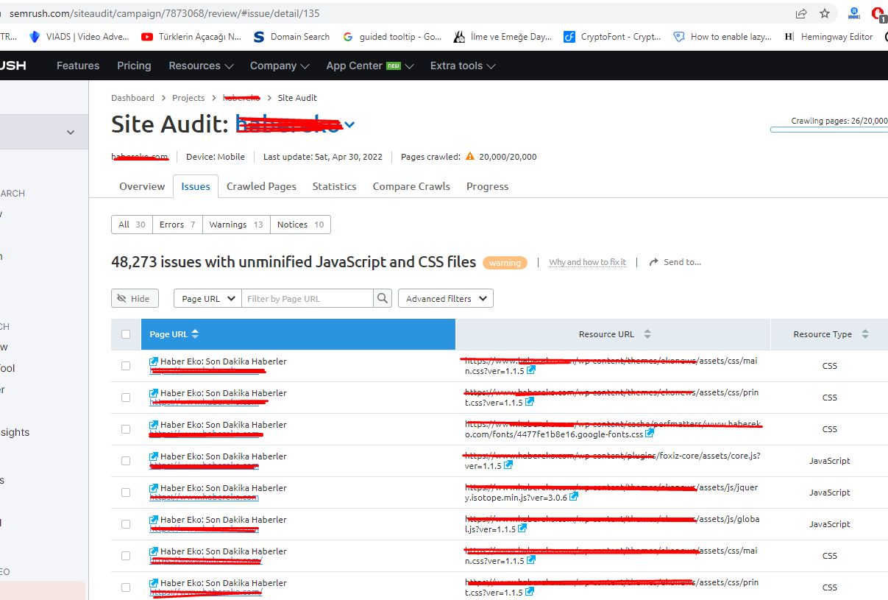Open the Page URL filter dropdown
This screenshot has width=888, height=600.
[207, 298]
